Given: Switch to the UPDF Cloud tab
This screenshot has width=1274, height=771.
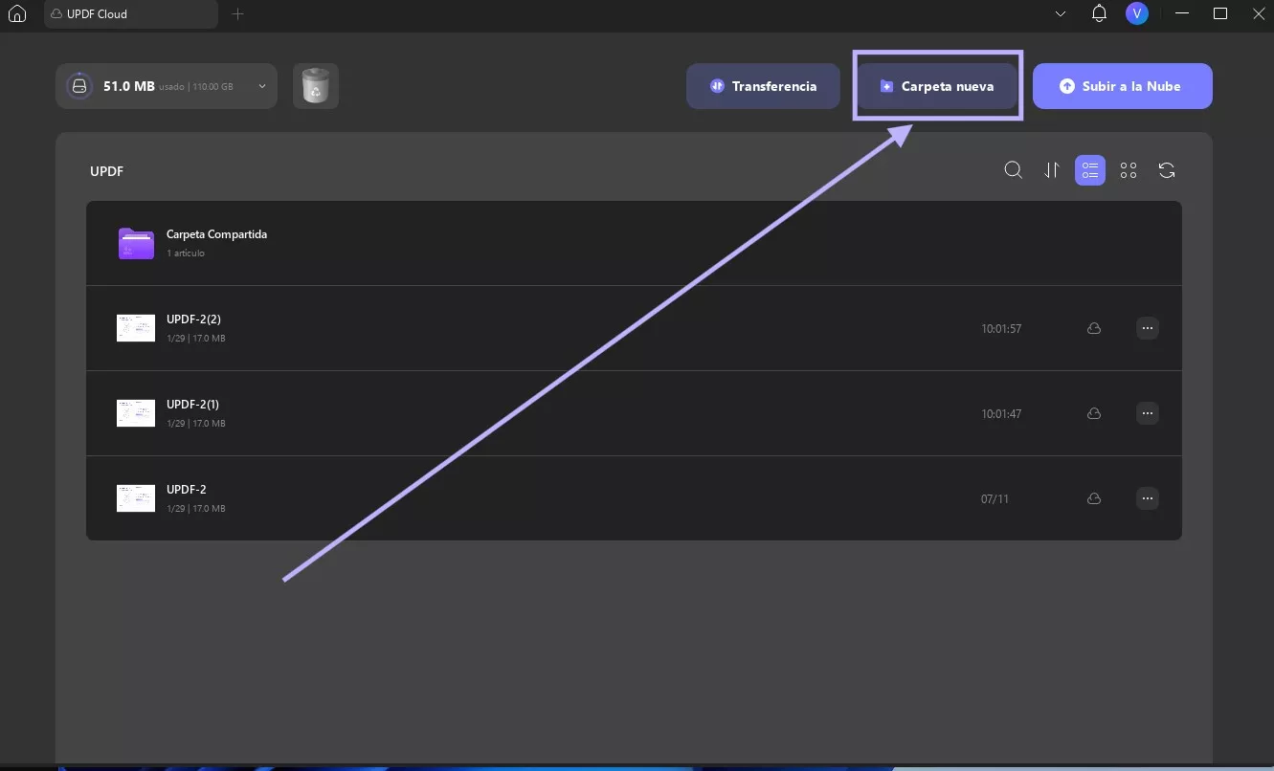Looking at the screenshot, I should 131,14.
